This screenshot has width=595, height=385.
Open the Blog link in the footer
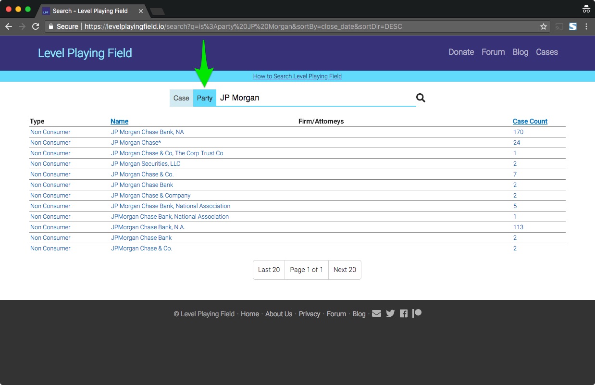coord(359,314)
